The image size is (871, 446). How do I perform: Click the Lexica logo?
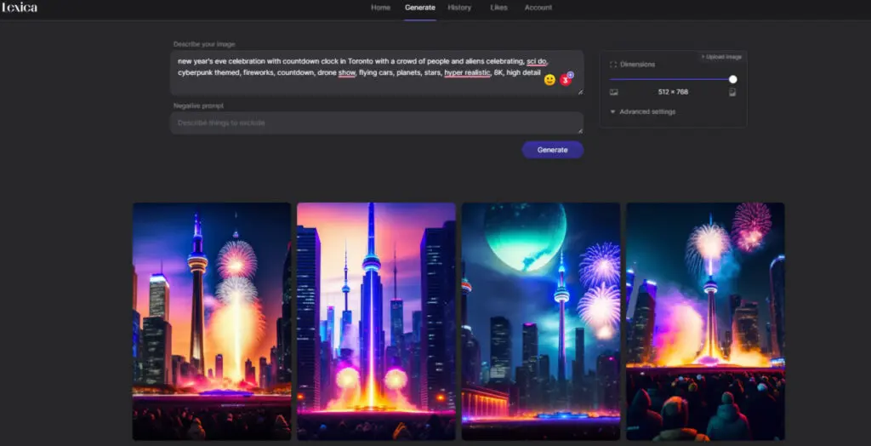pos(20,8)
